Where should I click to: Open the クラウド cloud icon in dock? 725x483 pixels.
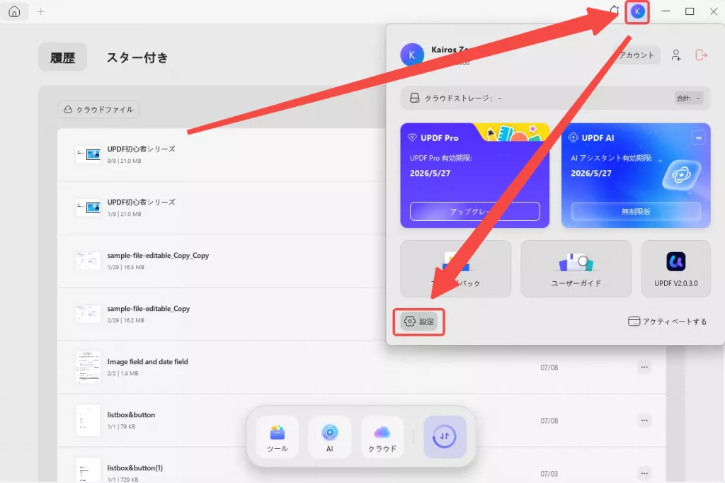pyautogui.click(x=382, y=438)
